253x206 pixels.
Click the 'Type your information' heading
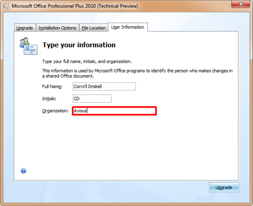click(79, 45)
